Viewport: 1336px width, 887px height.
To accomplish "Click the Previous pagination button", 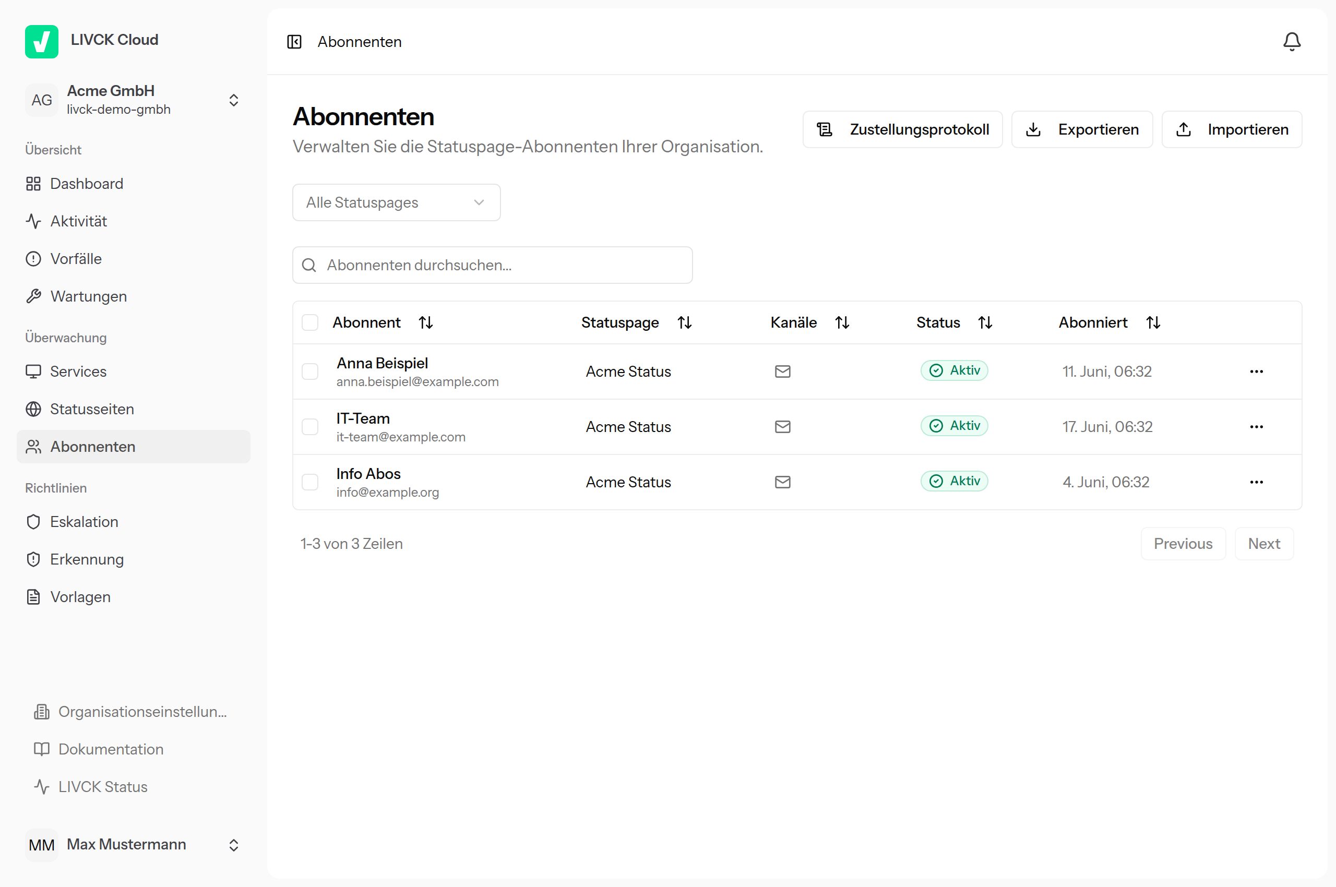I will 1183,544.
